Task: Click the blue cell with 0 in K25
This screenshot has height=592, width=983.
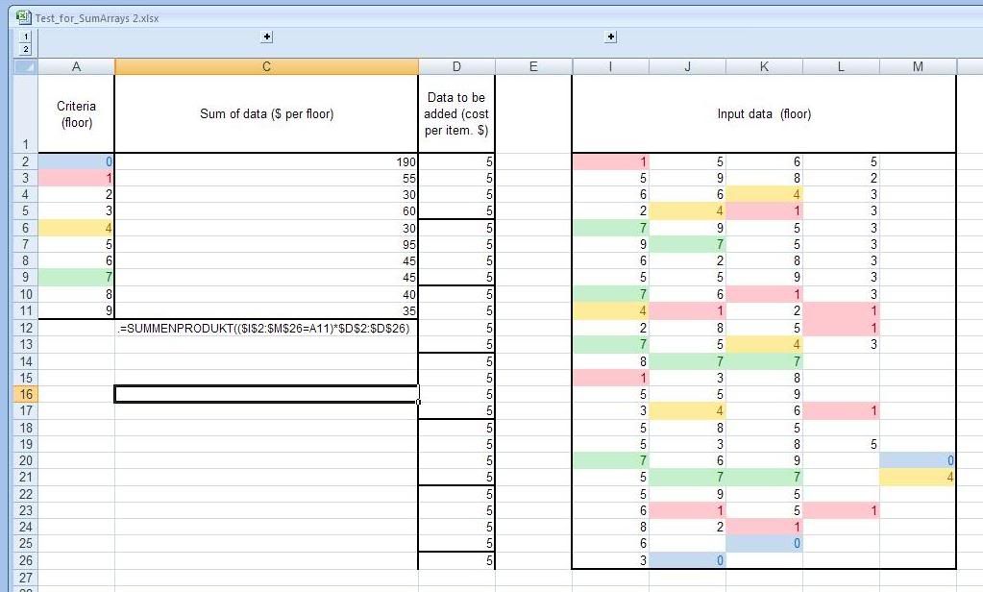Action: pyautogui.click(x=764, y=544)
